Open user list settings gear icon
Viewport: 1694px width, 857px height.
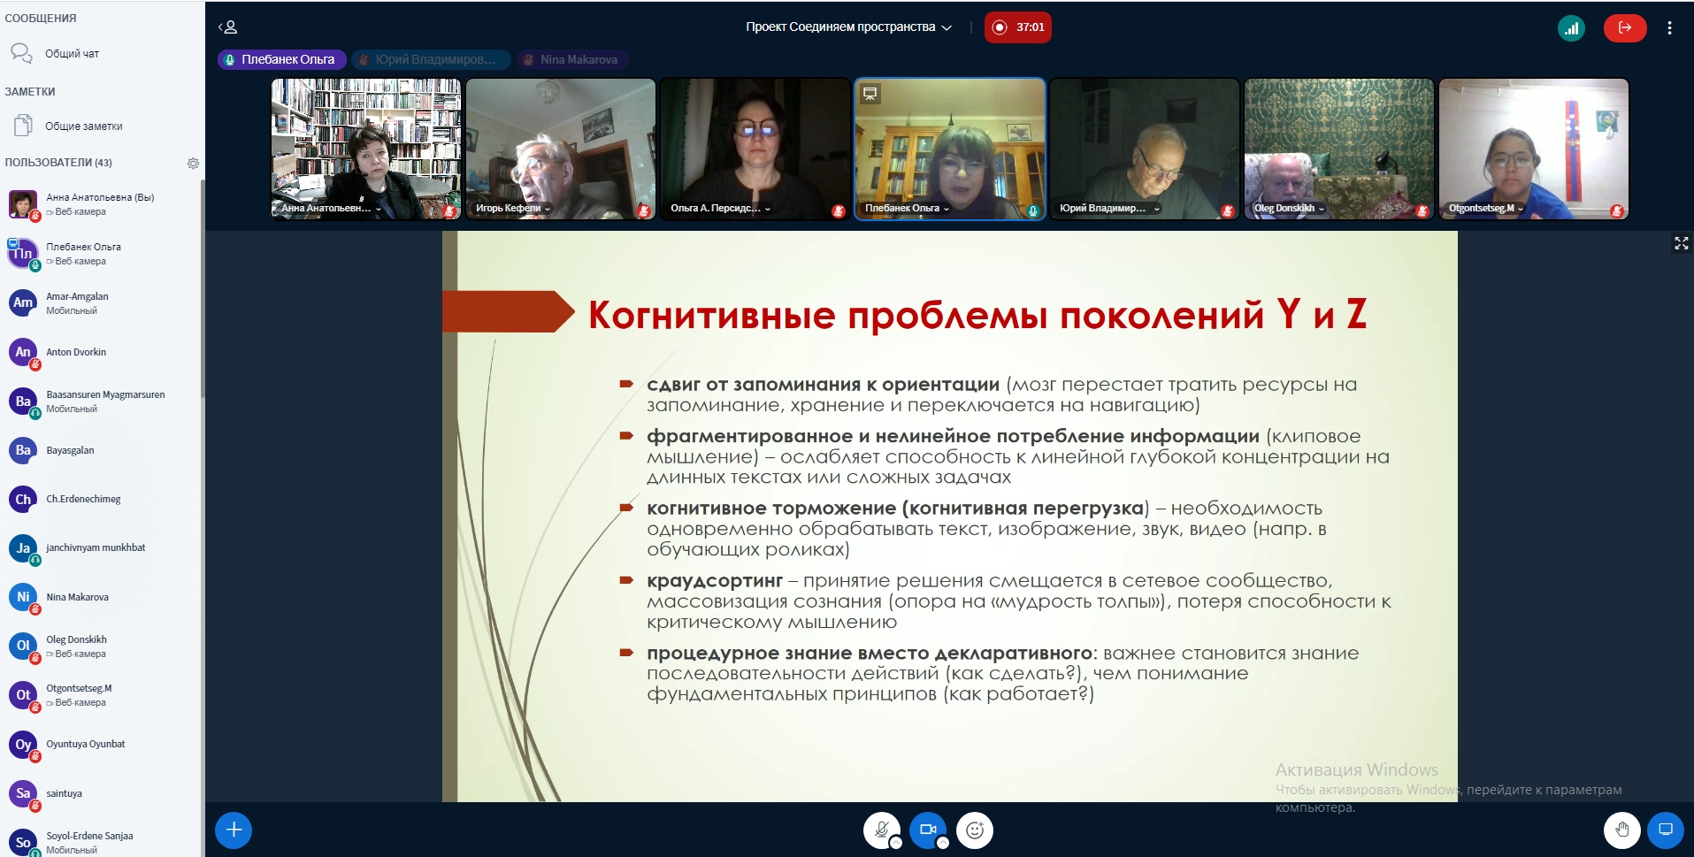[193, 163]
